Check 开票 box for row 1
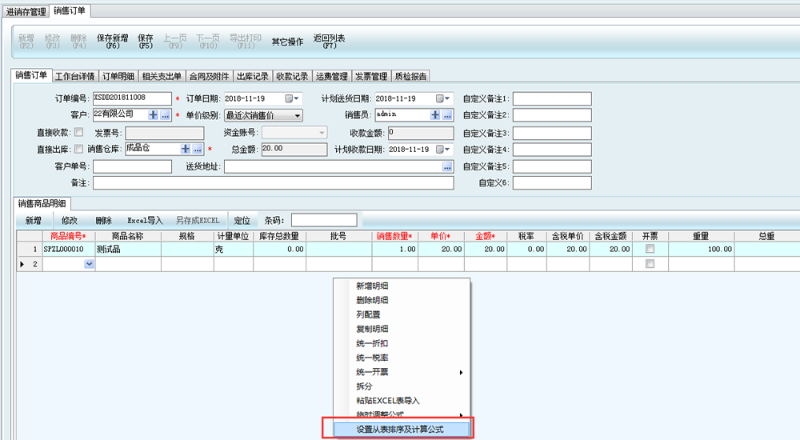 pyautogui.click(x=650, y=249)
